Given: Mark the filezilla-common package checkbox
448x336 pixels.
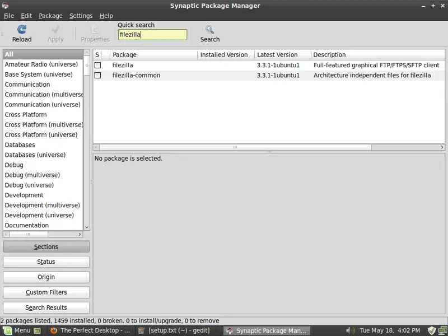Looking at the screenshot, I should 97,75.
